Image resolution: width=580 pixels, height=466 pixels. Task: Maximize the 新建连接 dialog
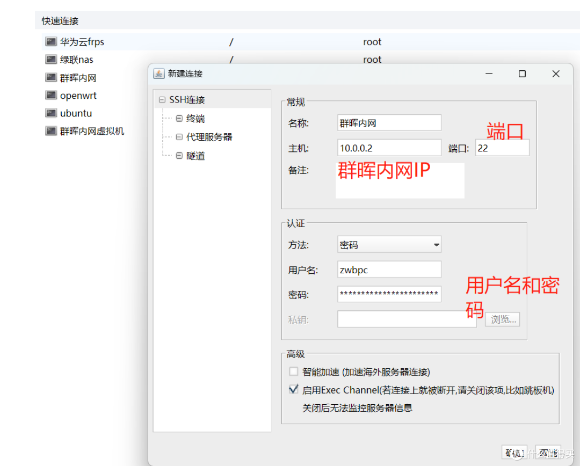pyautogui.click(x=522, y=74)
